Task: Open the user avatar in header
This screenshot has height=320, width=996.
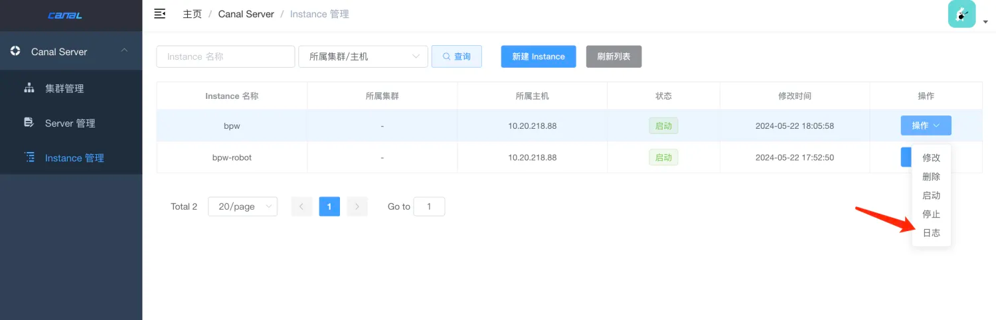Action: click(x=961, y=14)
